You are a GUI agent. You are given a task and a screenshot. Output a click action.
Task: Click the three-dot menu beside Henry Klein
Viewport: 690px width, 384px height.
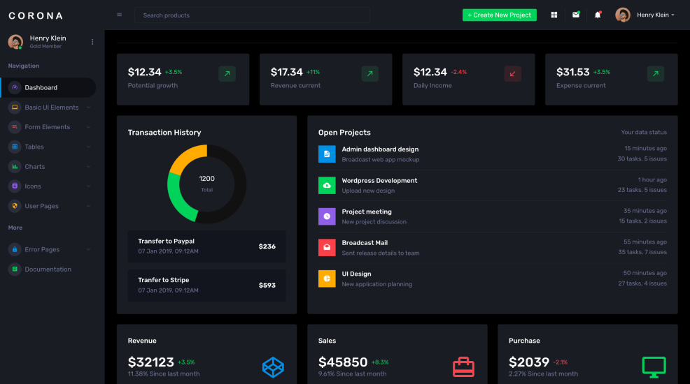coord(92,42)
